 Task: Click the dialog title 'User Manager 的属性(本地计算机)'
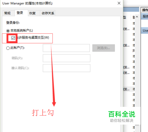pos(28,3)
